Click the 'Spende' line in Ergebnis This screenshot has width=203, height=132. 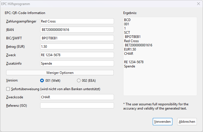pyautogui.click(x=130, y=66)
